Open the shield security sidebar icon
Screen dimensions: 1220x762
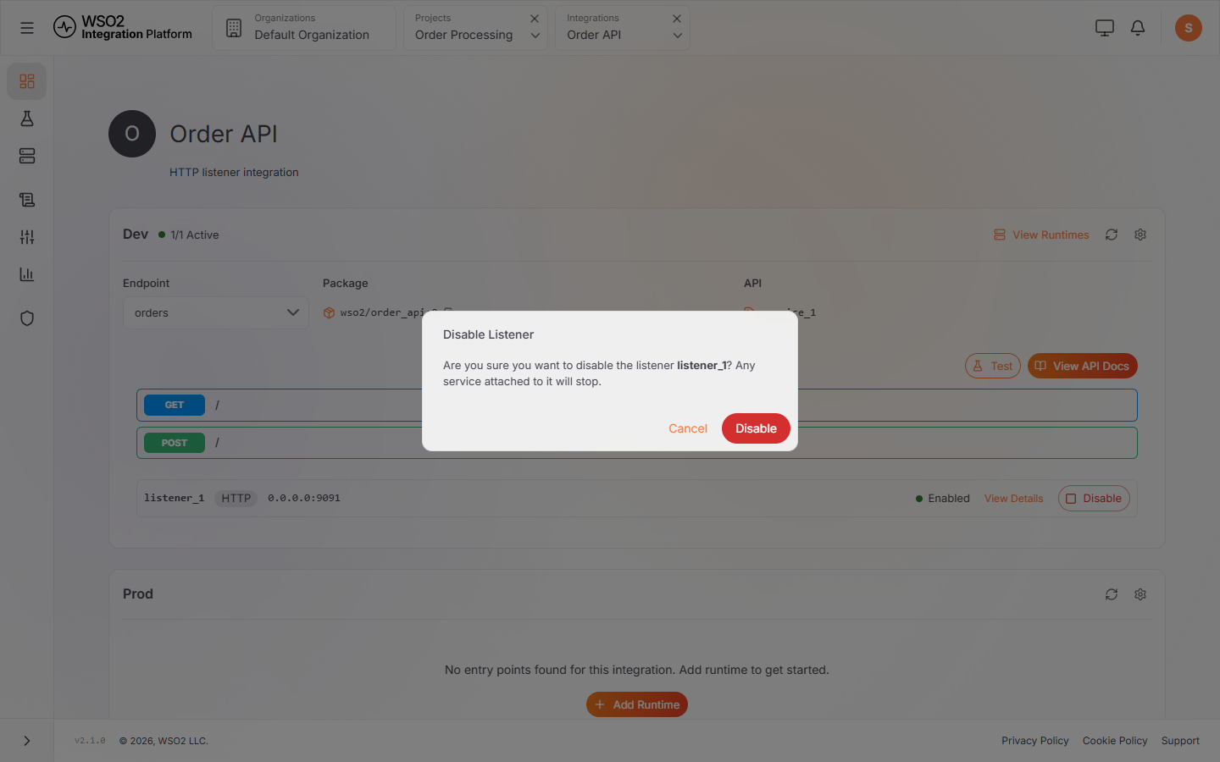pyautogui.click(x=27, y=318)
